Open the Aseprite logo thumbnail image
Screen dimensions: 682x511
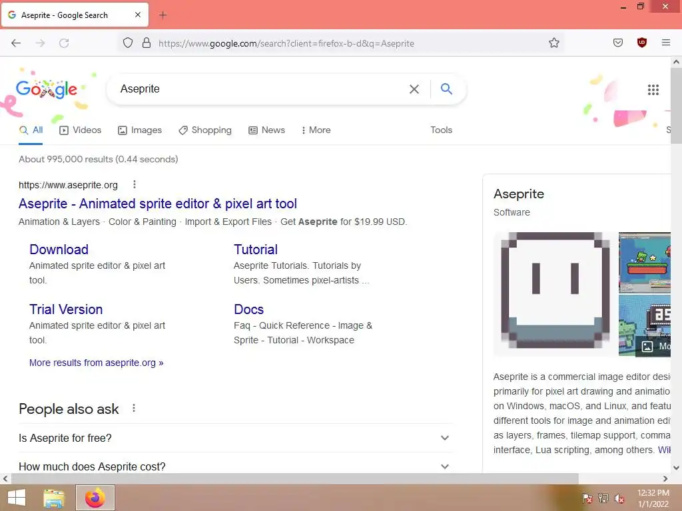[x=555, y=293]
